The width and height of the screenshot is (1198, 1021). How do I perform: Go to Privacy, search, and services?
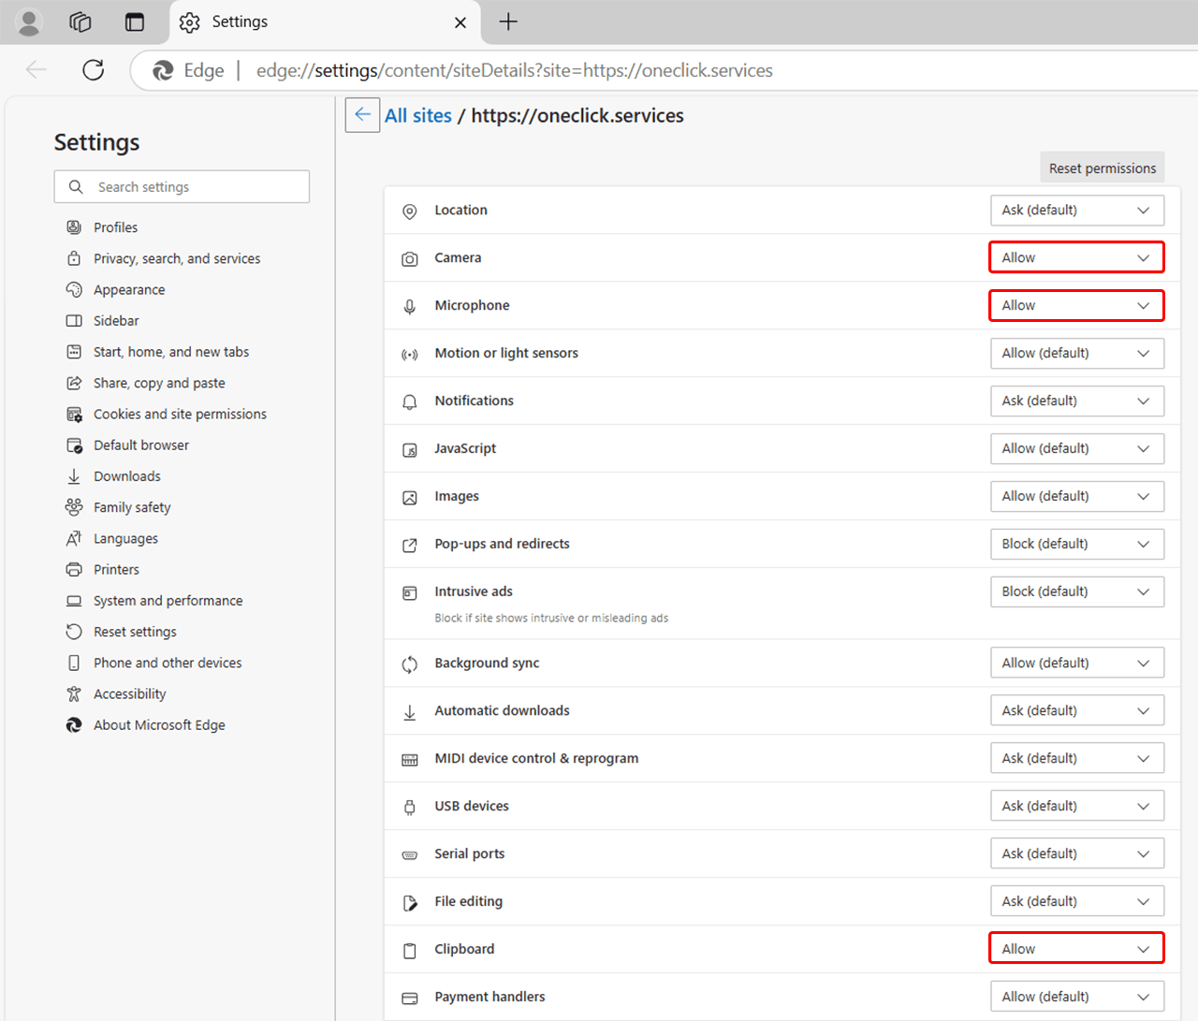(x=177, y=258)
